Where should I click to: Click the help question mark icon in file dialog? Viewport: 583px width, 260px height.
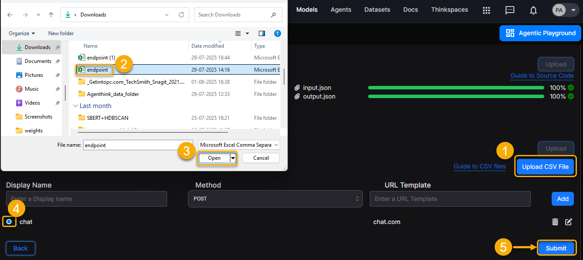(x=277, y=33)
